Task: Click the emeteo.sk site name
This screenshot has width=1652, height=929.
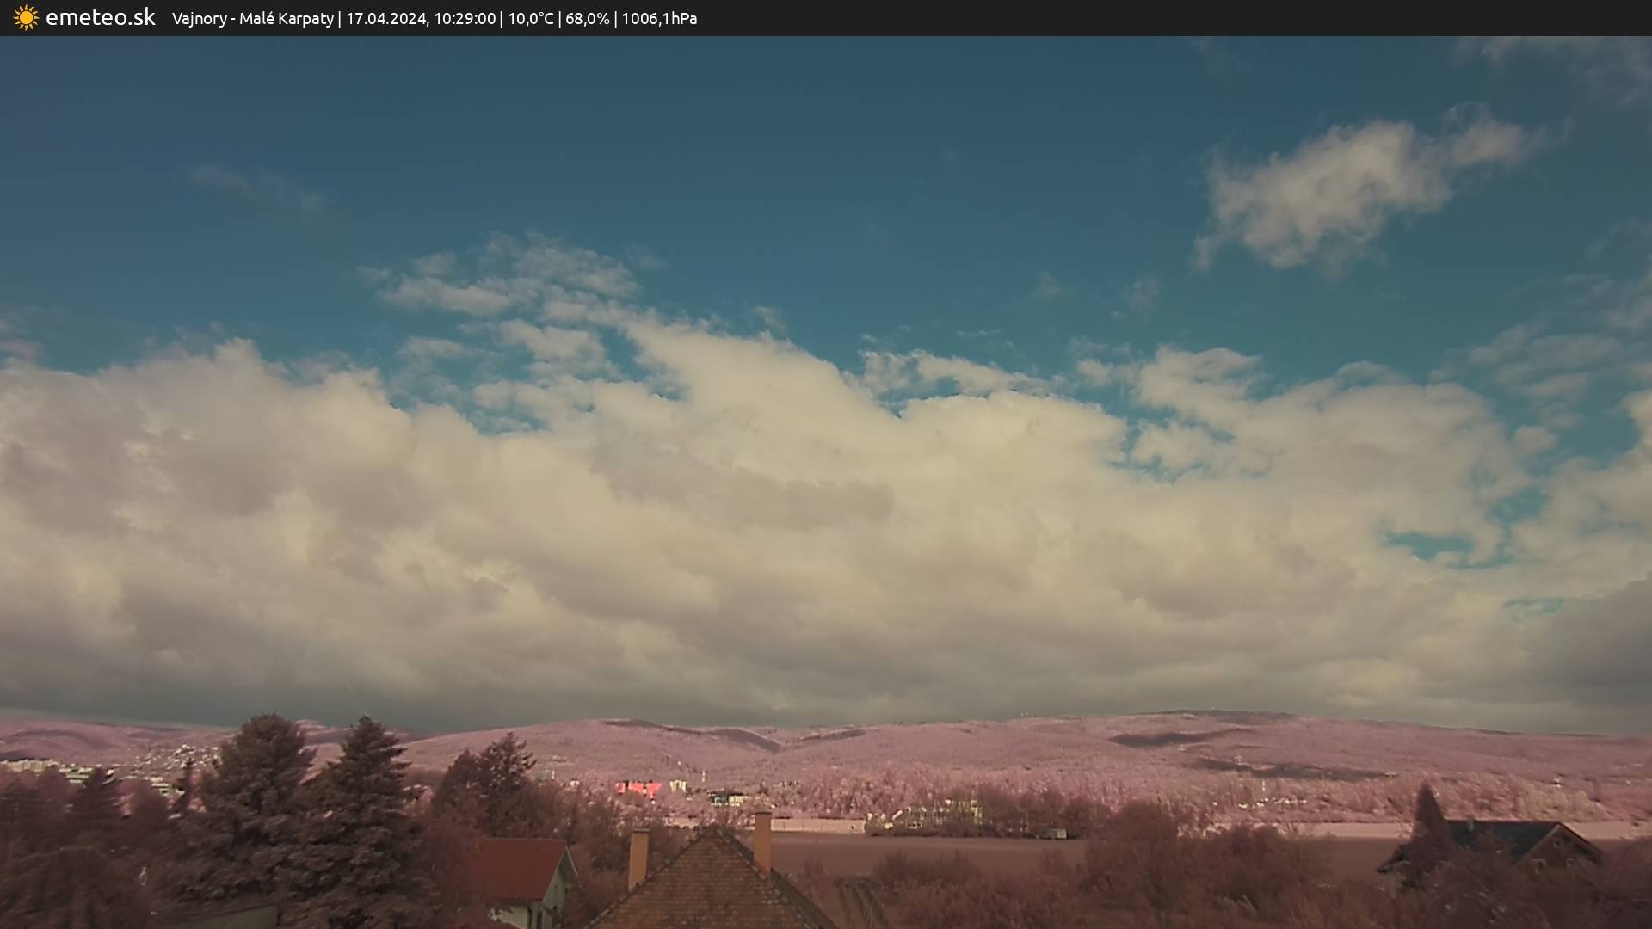Action: click(x=100, y=18)
